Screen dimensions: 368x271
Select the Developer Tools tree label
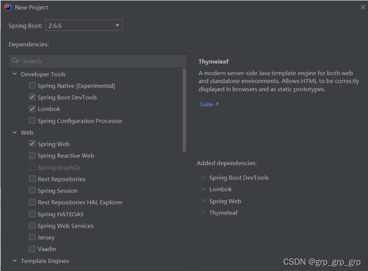pos(43,74)
